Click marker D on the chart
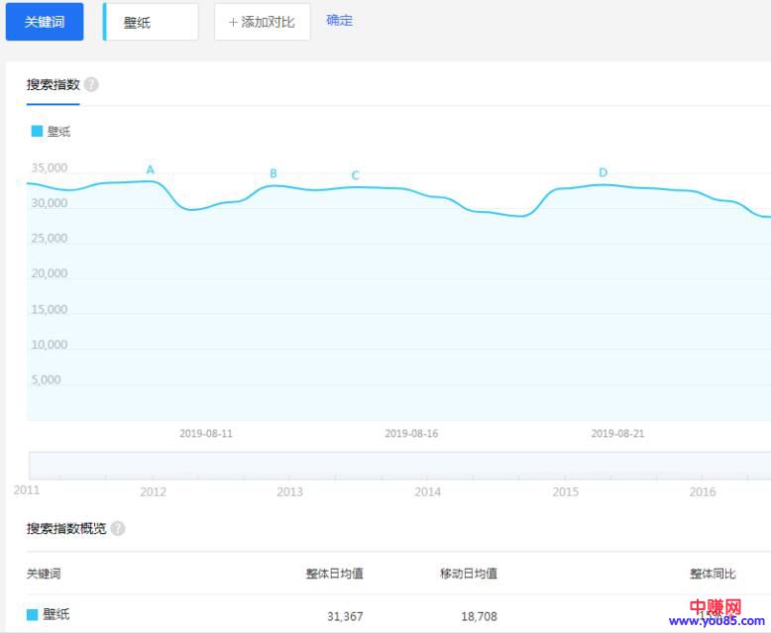Viewport: 771px width, 633px height. [x=603, y=173]
